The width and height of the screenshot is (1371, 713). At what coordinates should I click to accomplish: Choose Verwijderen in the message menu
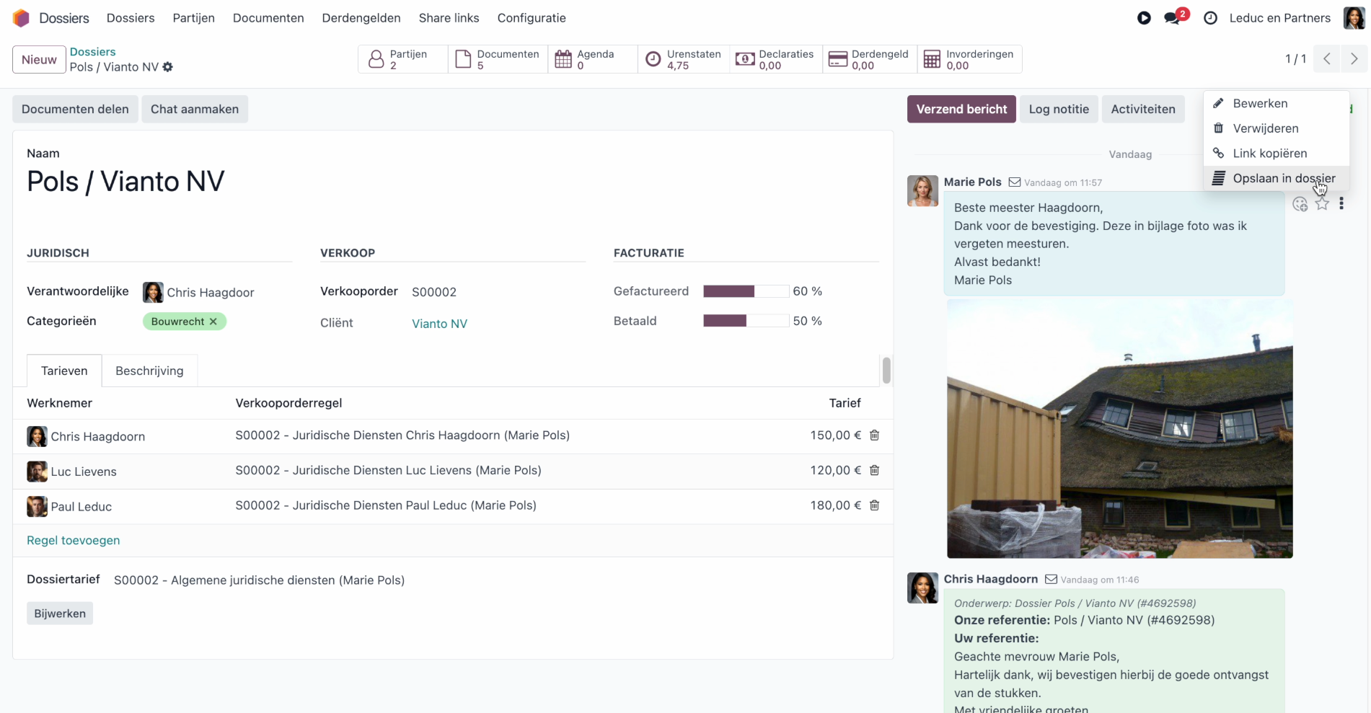(1276, 128)
